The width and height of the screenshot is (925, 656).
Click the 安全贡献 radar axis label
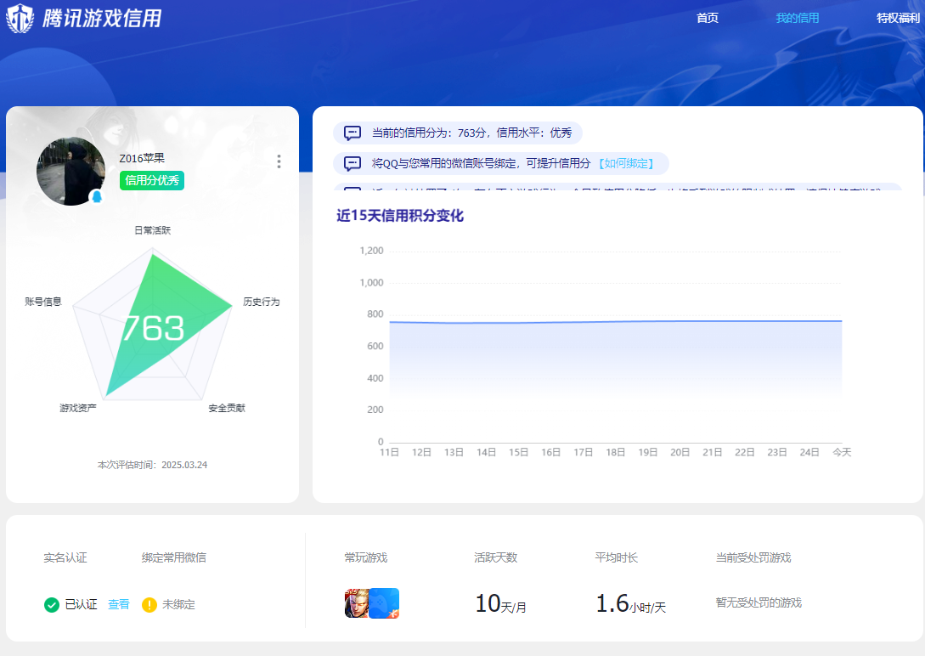(x=227, y=408)
